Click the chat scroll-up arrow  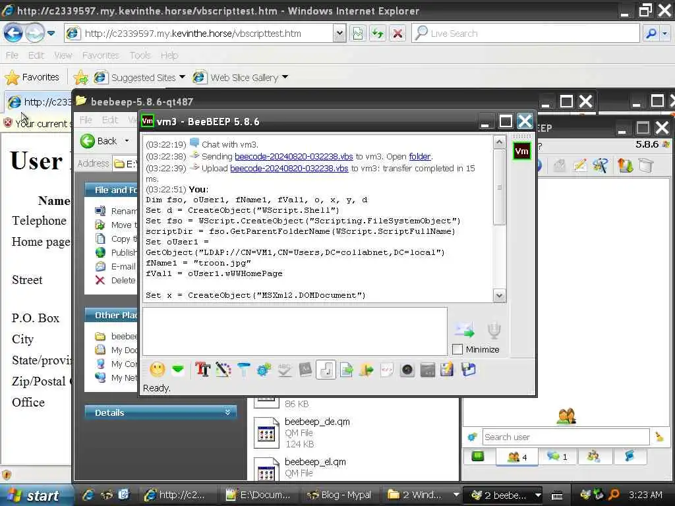[x=500, y=142]
